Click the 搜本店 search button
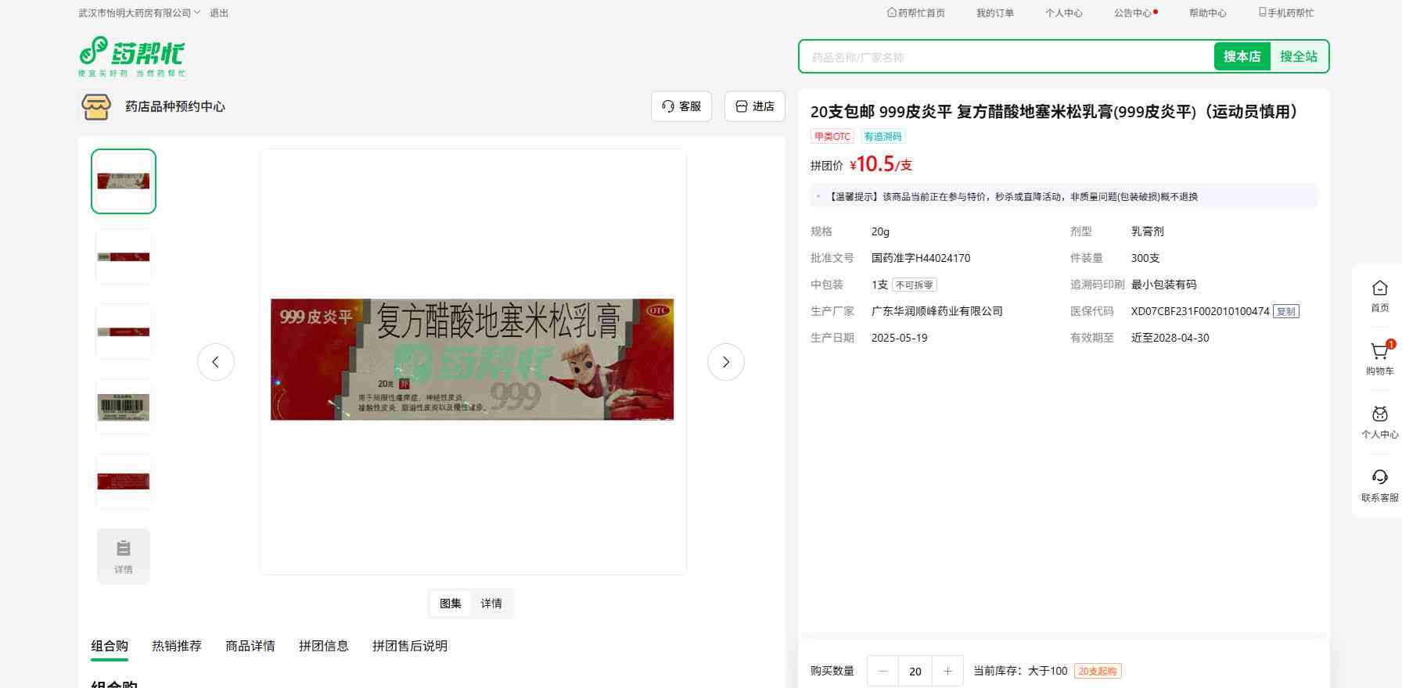Viewport: 1402px width, 688px height. pos(1242,56)
